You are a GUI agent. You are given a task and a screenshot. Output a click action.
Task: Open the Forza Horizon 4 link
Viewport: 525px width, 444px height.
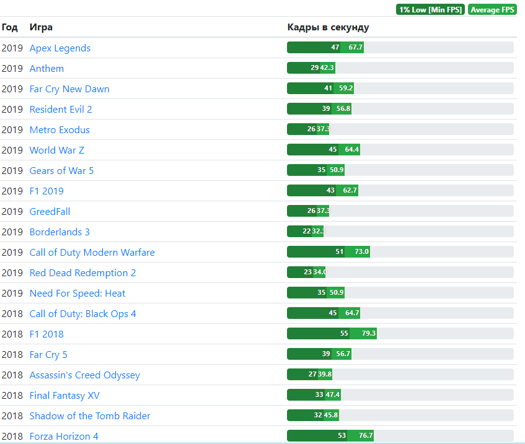[x=64, y=437]
